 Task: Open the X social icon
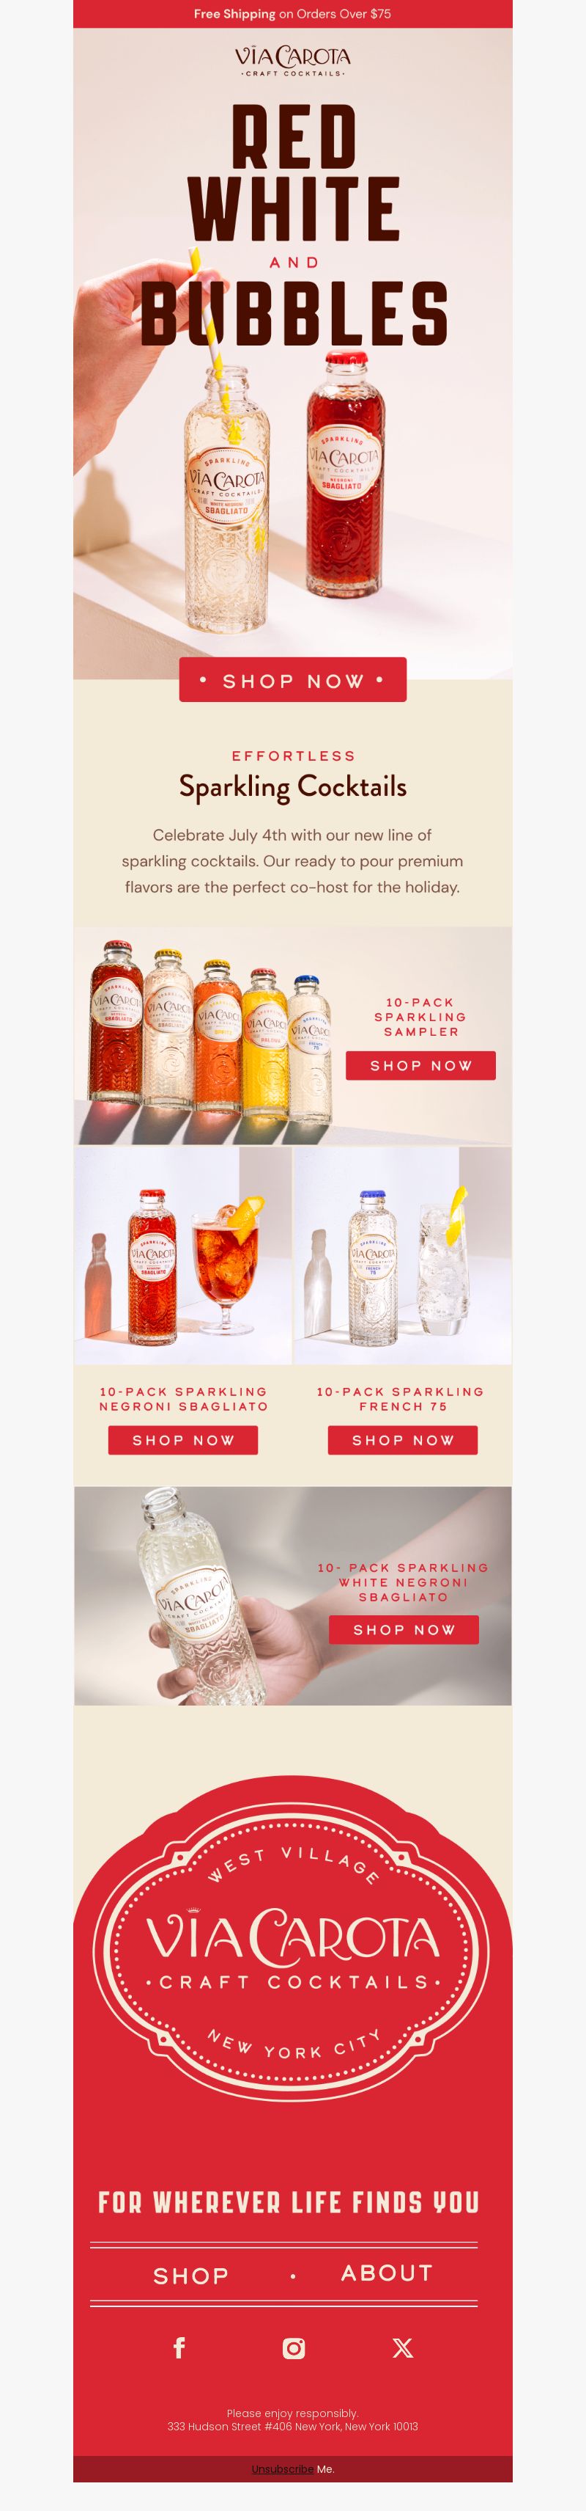[x=402, y=2348]
